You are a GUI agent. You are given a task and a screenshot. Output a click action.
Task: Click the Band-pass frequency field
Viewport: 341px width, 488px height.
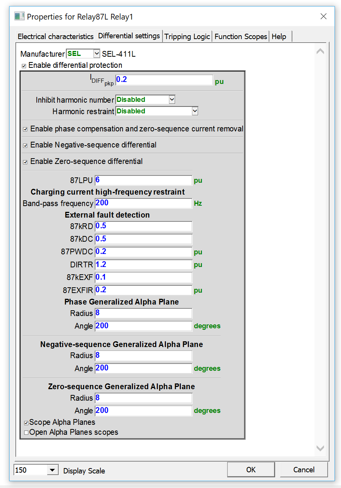(143, 203)
